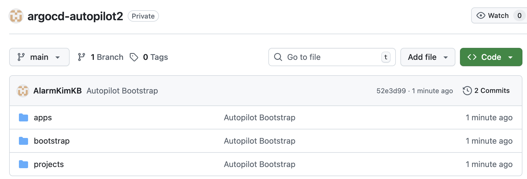
Task: Click the branch icon beside 1 Branch
Action: click(x=82, y=57)
